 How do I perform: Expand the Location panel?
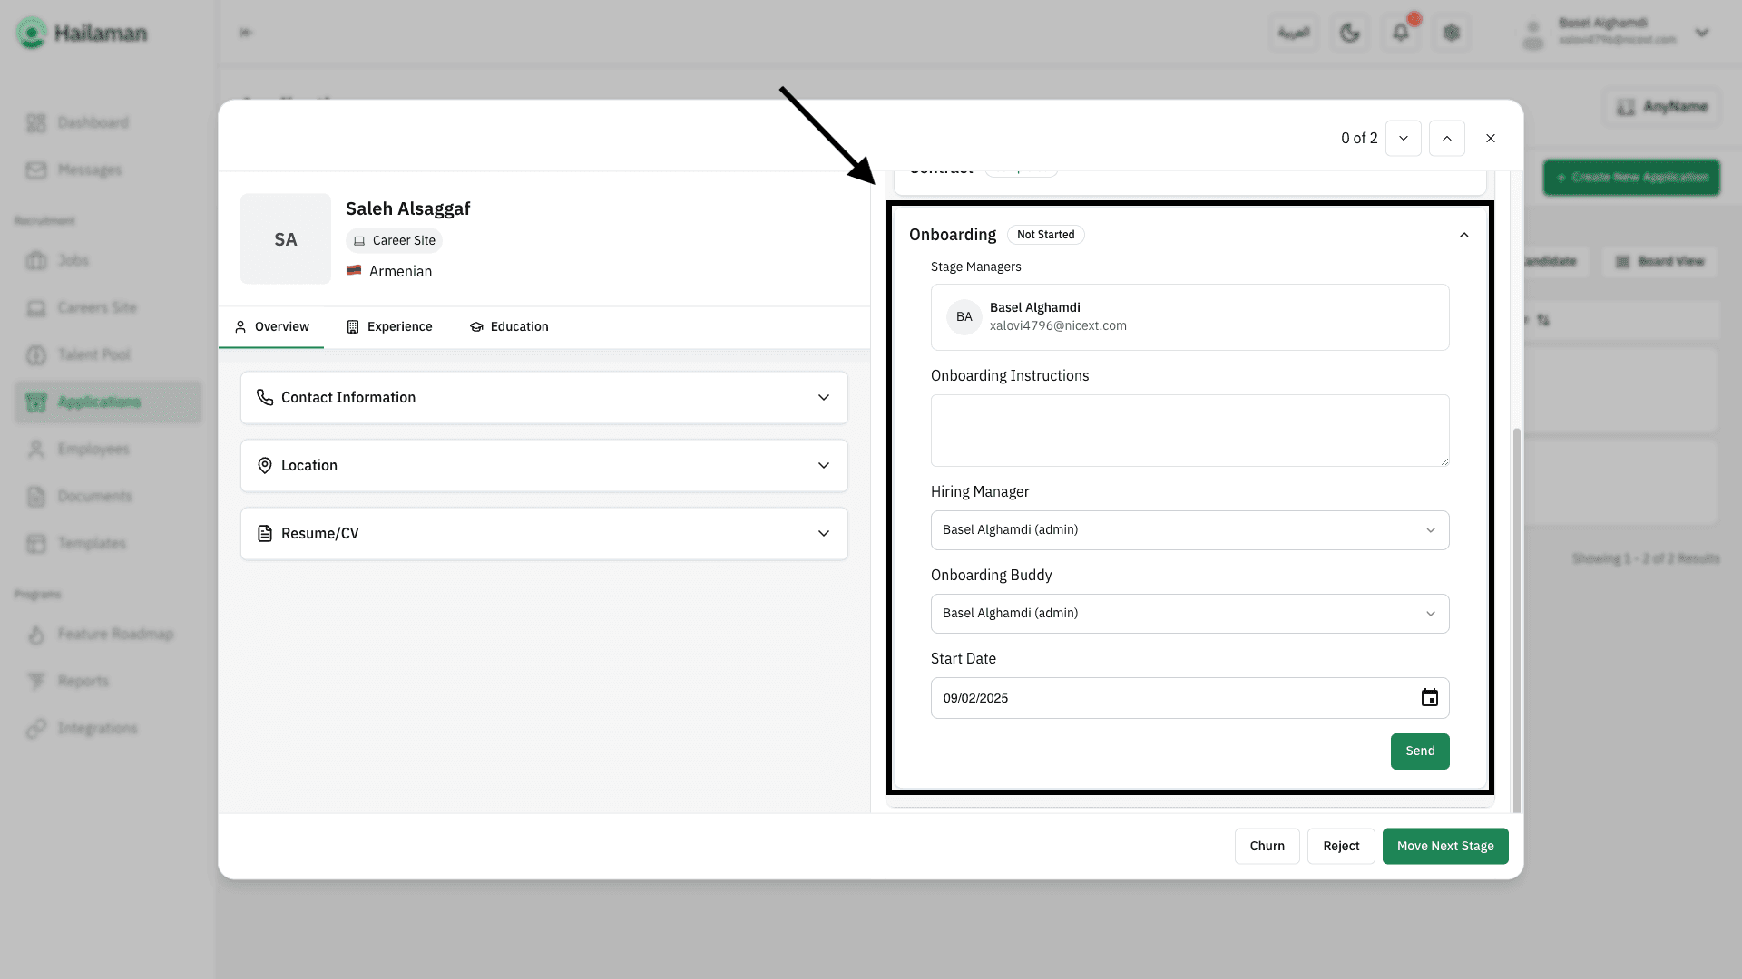[x=543, y=466]
